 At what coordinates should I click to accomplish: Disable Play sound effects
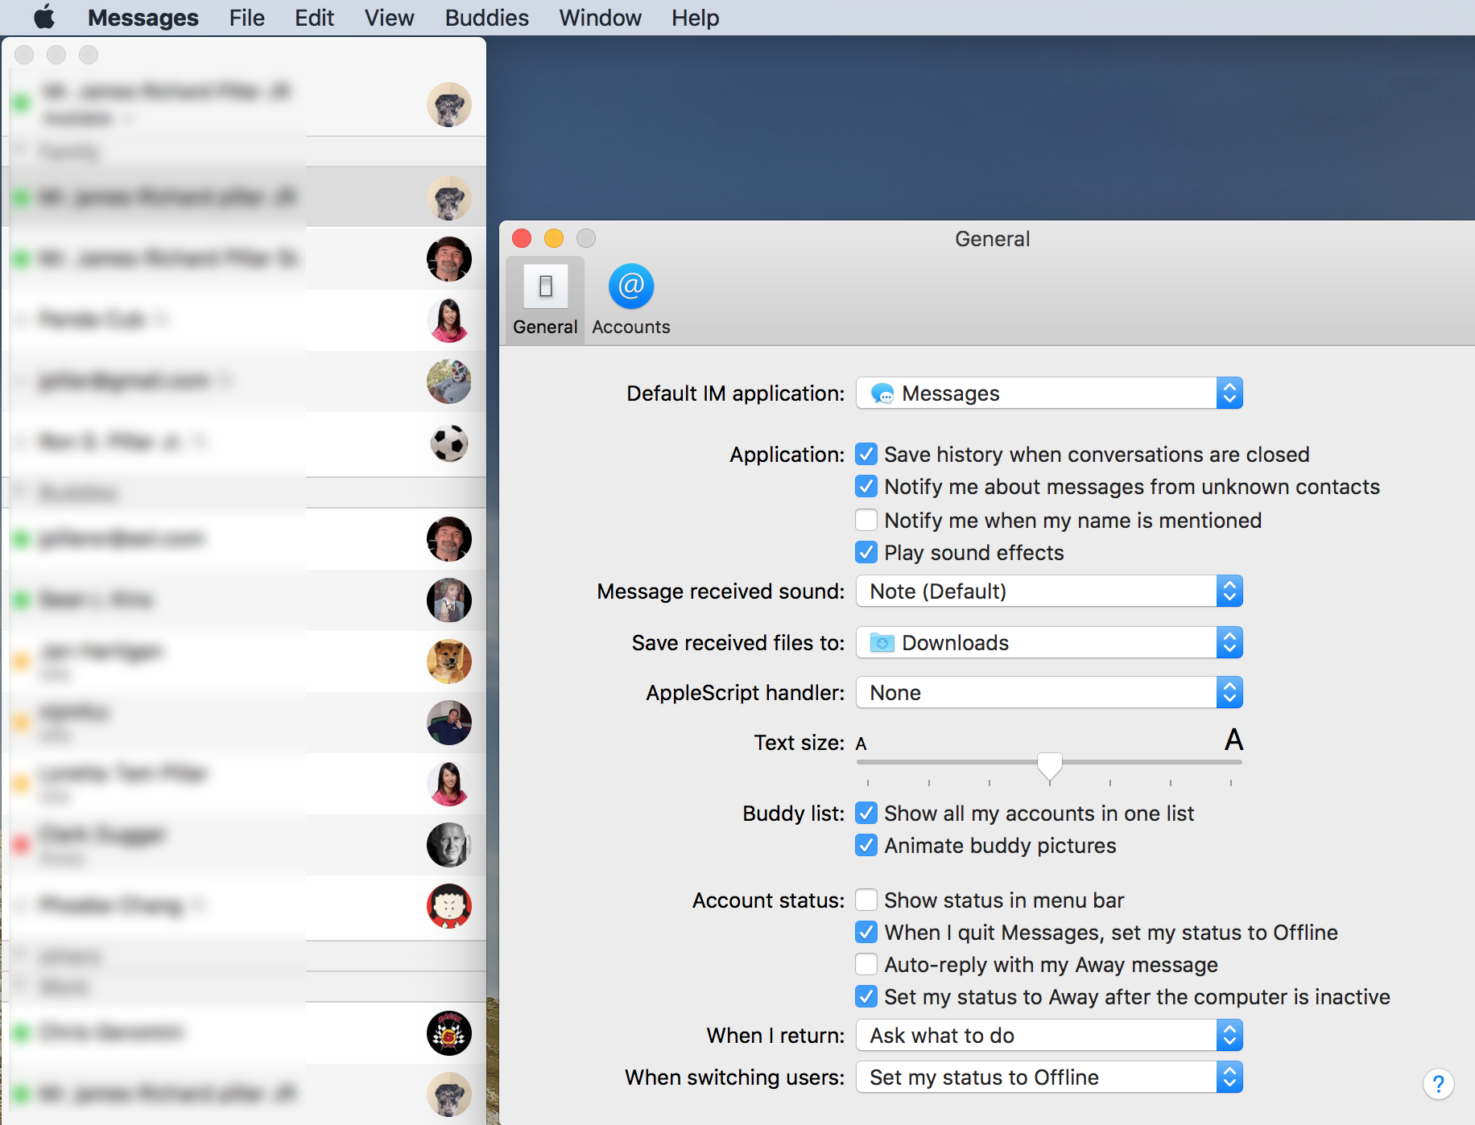coord(866,553)
